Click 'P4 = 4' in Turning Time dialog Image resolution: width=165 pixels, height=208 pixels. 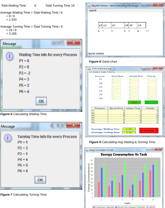[23, 160]
